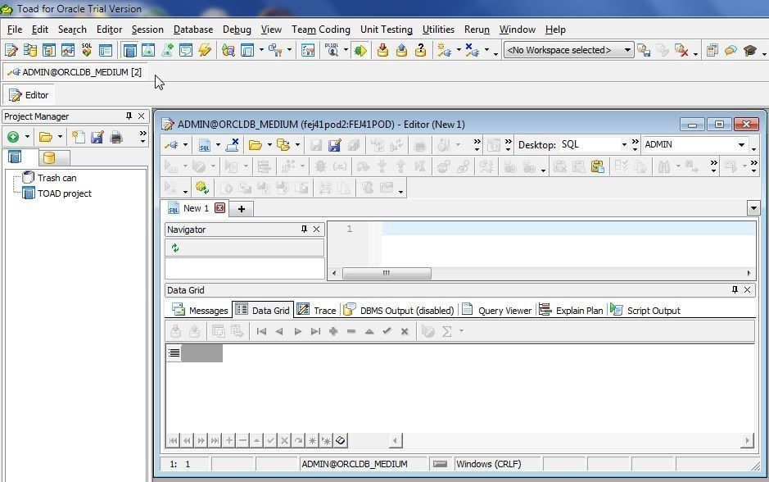Screen dimensions: 769x482
Task: Click the Editor window button below connection bar
Action: click(29, 95)
